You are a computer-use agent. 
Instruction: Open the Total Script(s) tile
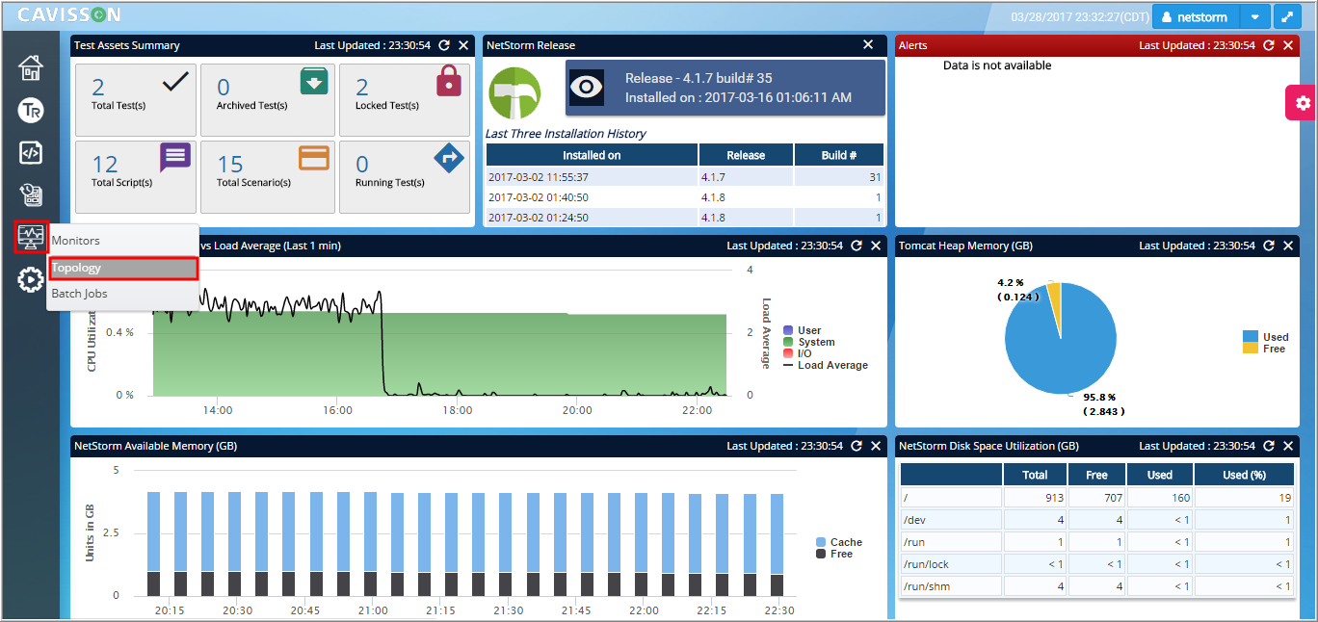pyautogui.click(x=136, y=177)
